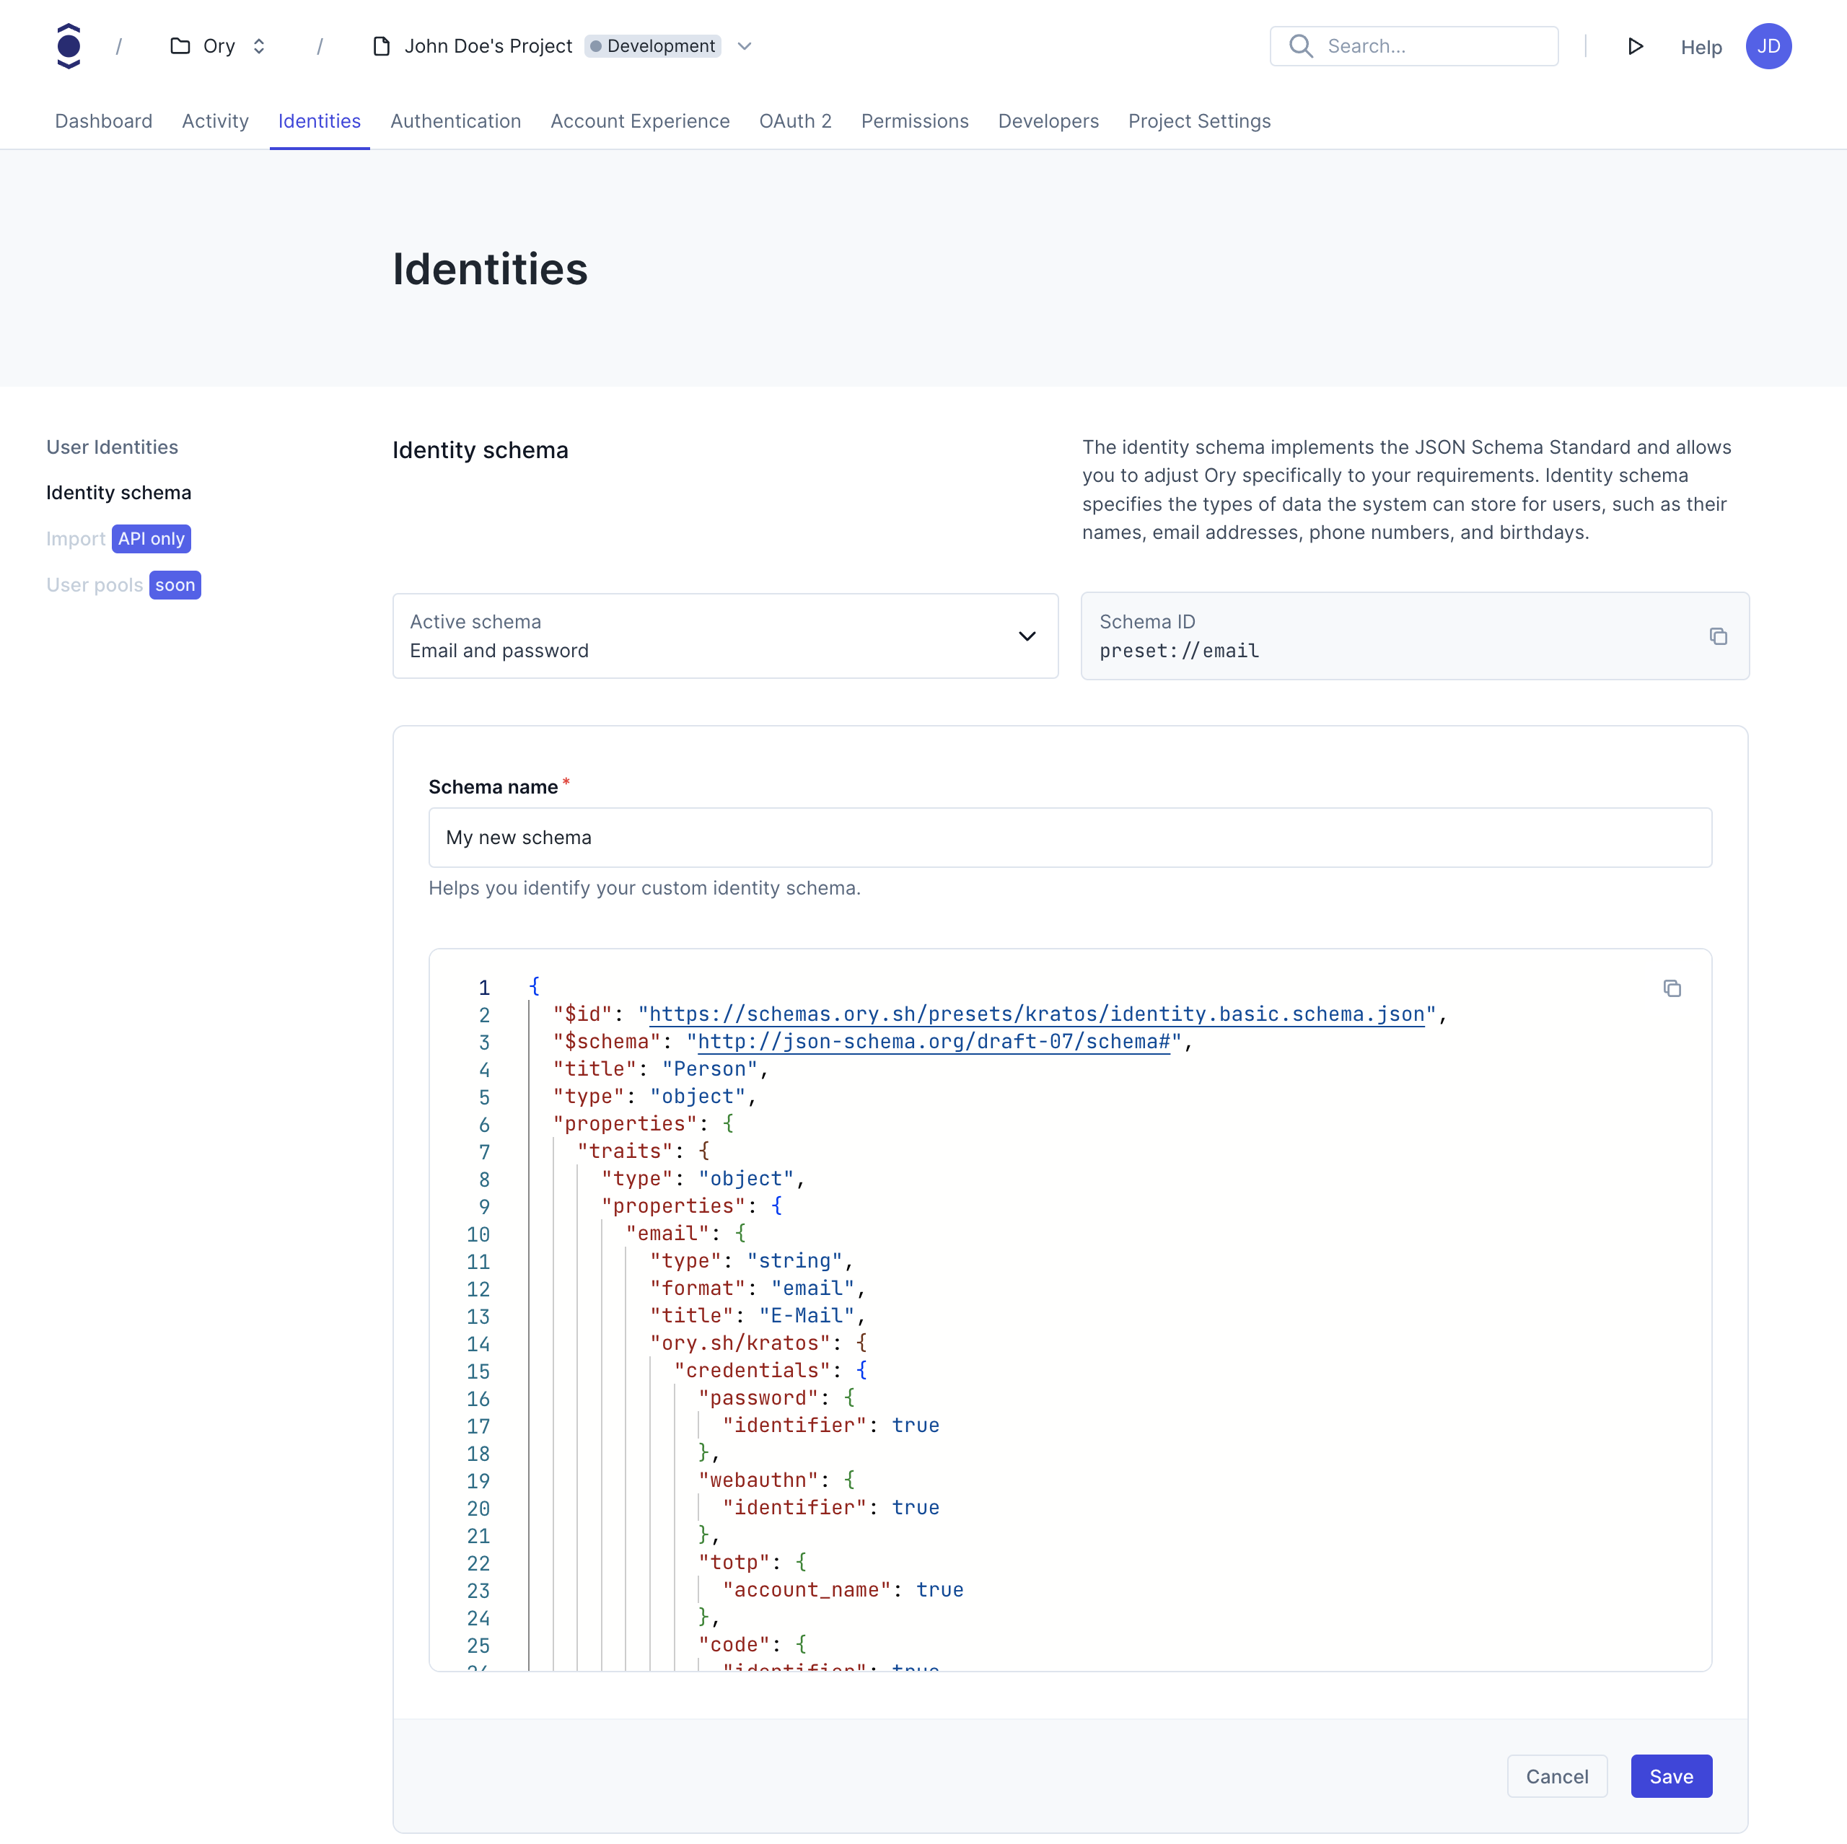Viewport: 1847px width, 1844px height.
Task: Click the Ory logo icon
Action: [68, 46]
